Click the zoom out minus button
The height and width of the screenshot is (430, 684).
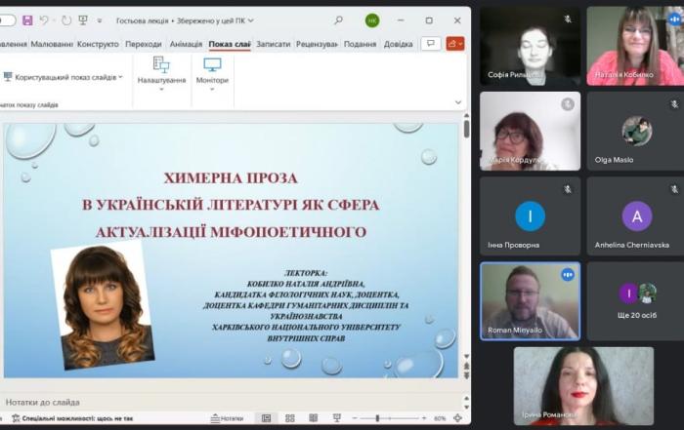click(x=355, y=418)
